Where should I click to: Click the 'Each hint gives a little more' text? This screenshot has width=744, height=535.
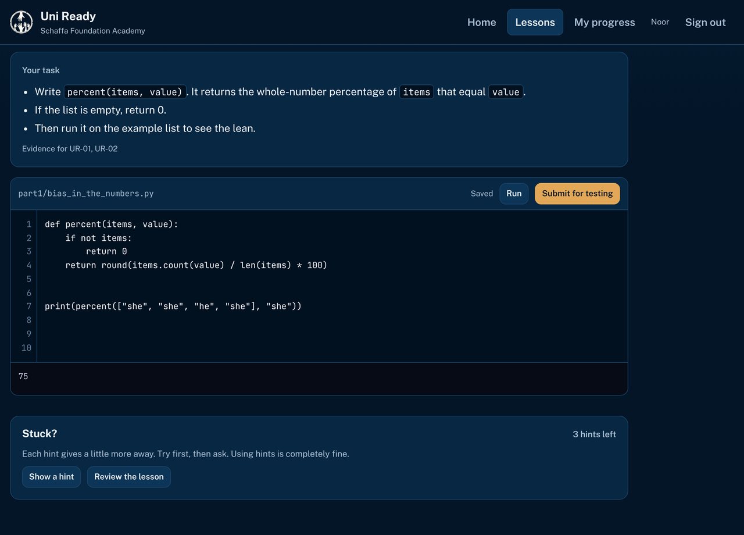click(x=185, y=454)
